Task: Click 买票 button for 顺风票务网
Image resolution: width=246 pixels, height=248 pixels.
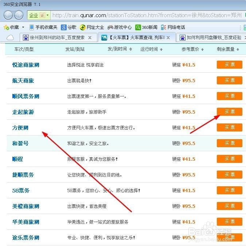Action: point(230,96)
